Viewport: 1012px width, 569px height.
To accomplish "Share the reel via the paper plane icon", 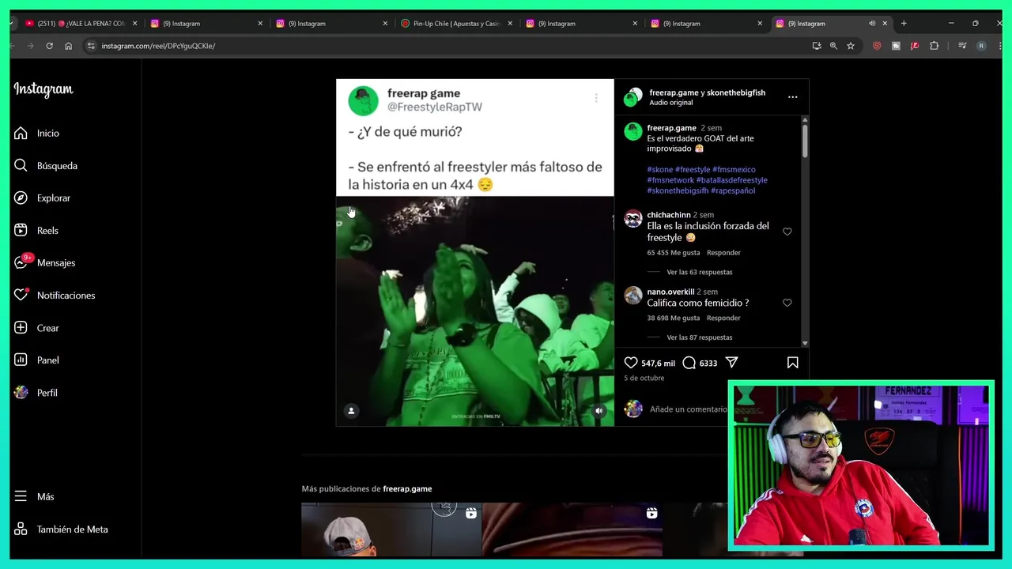I will pyautogui.click(x=732, y=363).
